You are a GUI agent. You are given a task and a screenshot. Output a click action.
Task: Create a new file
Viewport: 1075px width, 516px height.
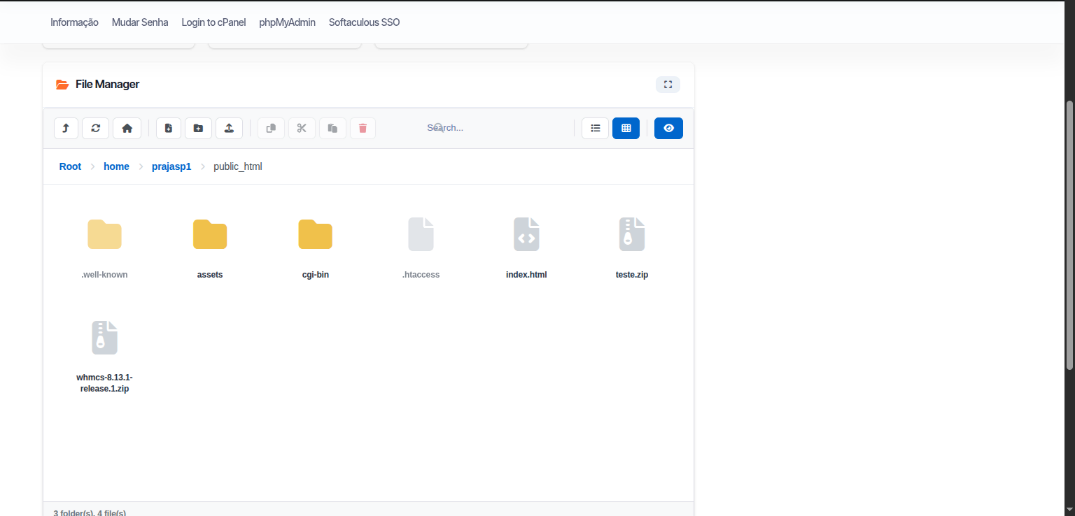pos(169,128)
